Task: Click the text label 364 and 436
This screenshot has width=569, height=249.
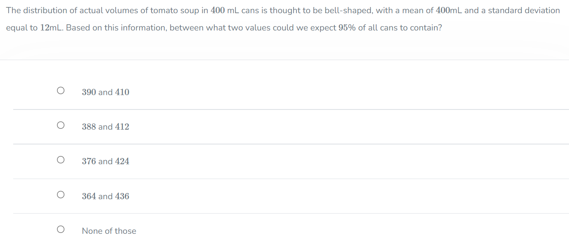Action: click(x=106, y=196)
